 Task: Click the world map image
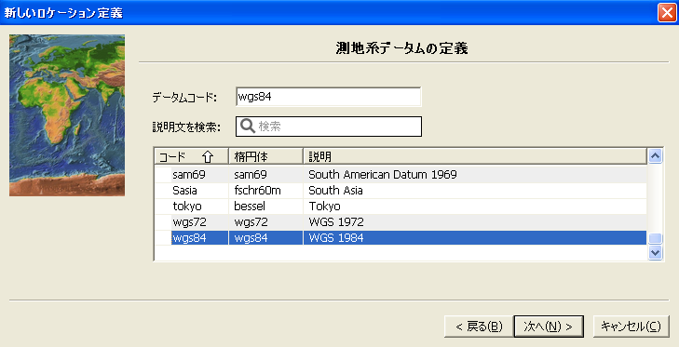pos(67,115)
